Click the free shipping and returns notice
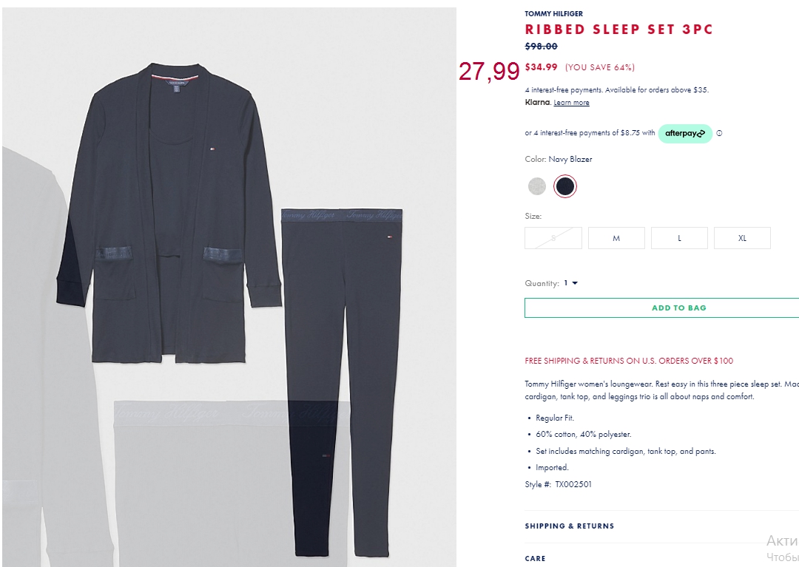Image resolution: width=799 pixels, height=567 pixels. 629,361
